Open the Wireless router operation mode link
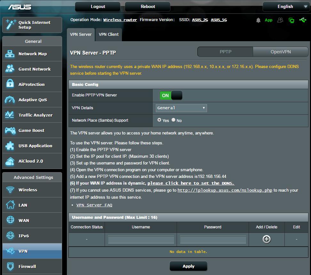The width and height of the screenshot is (311, 275). 120,20
